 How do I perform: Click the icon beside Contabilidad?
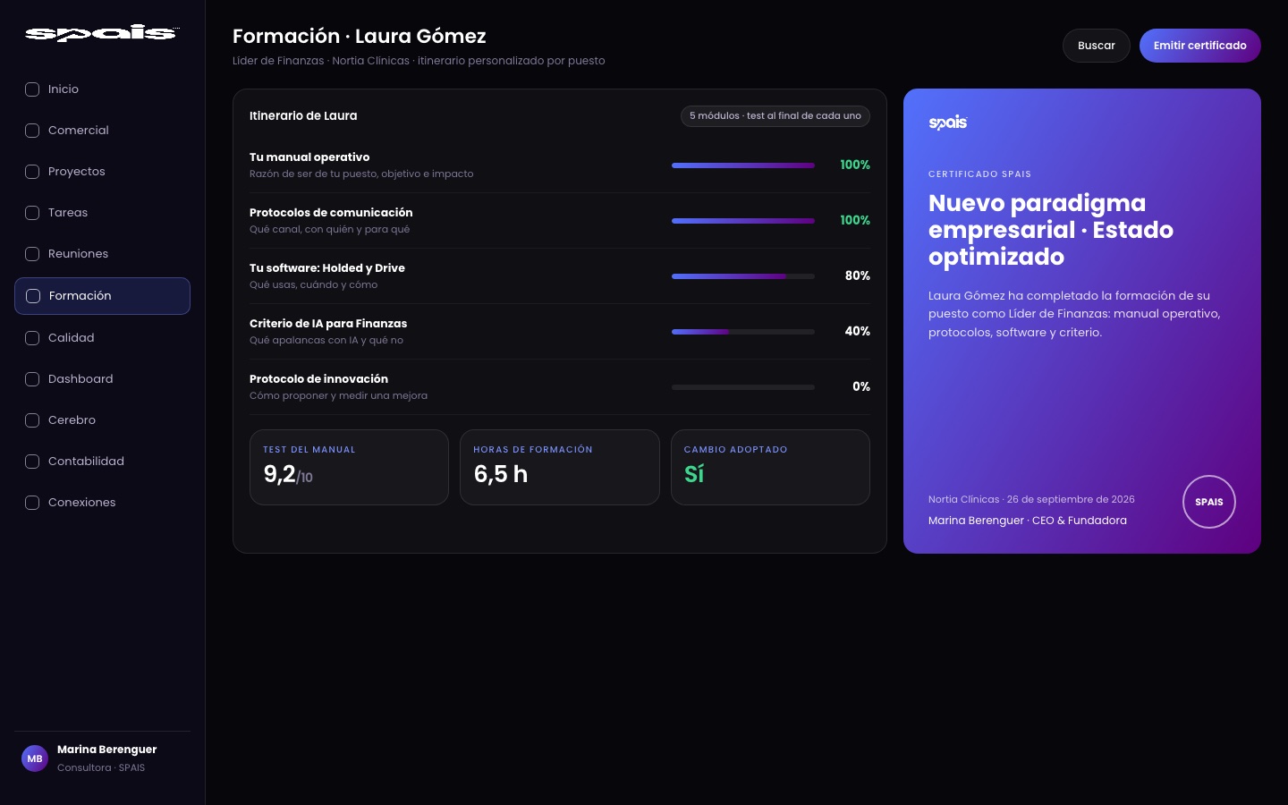32,462
